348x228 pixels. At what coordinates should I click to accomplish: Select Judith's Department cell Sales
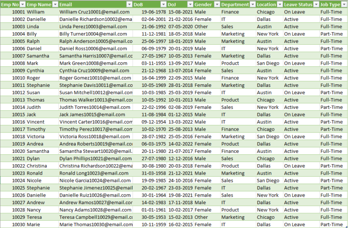pos(238,107)
